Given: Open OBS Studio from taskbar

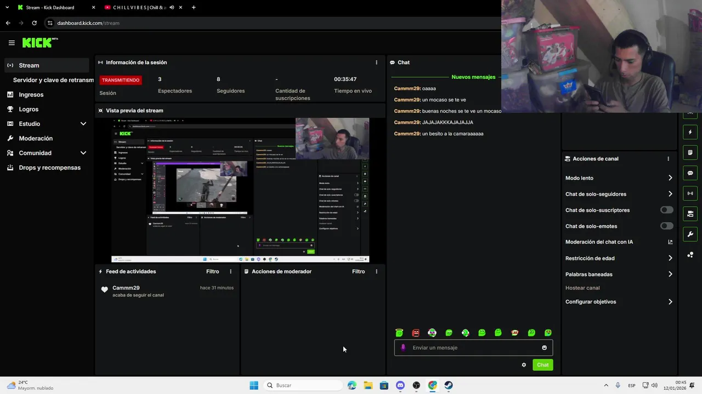Looking at the screenshot, I should pyautogui.click(x=416, y=385).
